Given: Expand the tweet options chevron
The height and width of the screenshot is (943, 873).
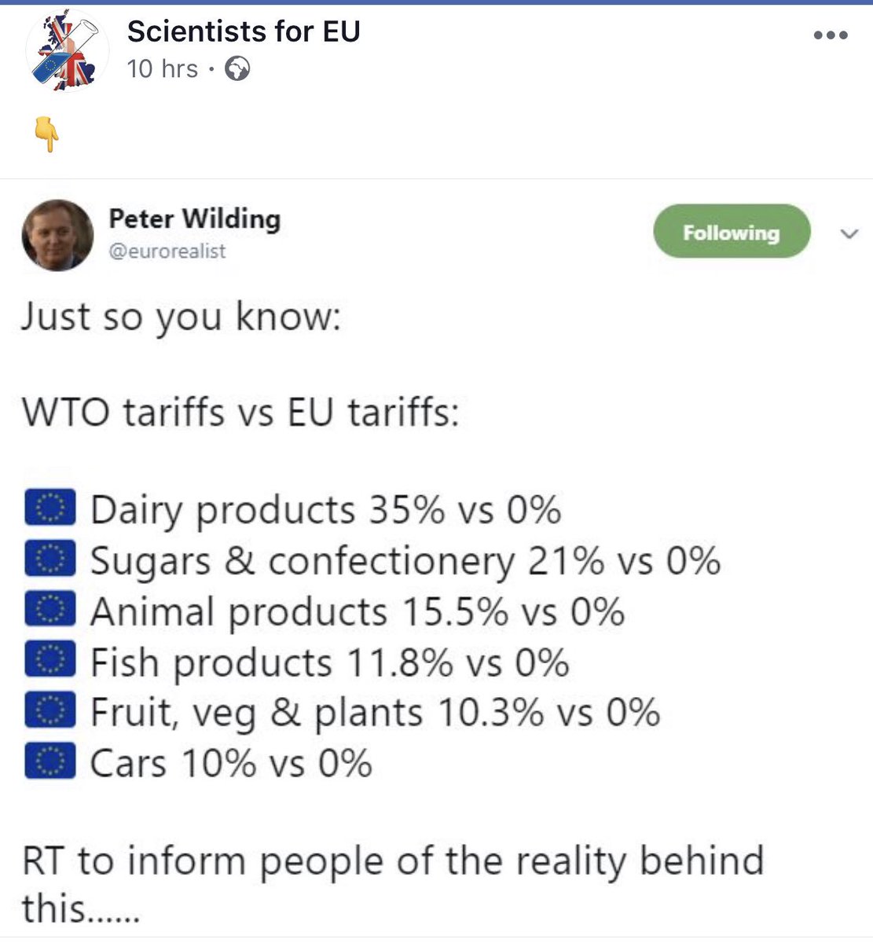Looking at the screenshot, I should click(x=849, y=233).
